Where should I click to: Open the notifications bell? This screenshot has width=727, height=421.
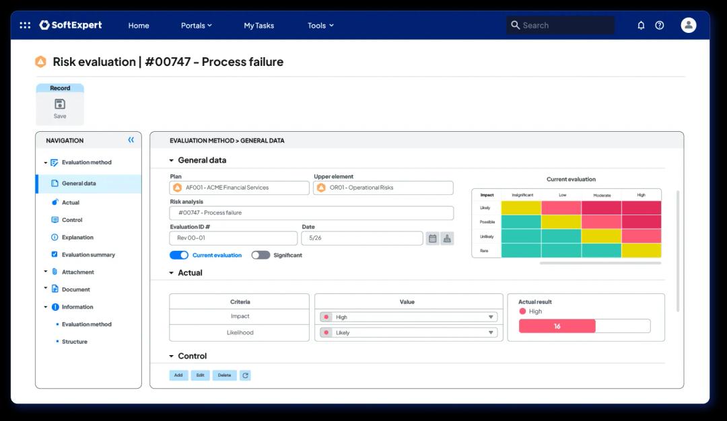point(641,26)
